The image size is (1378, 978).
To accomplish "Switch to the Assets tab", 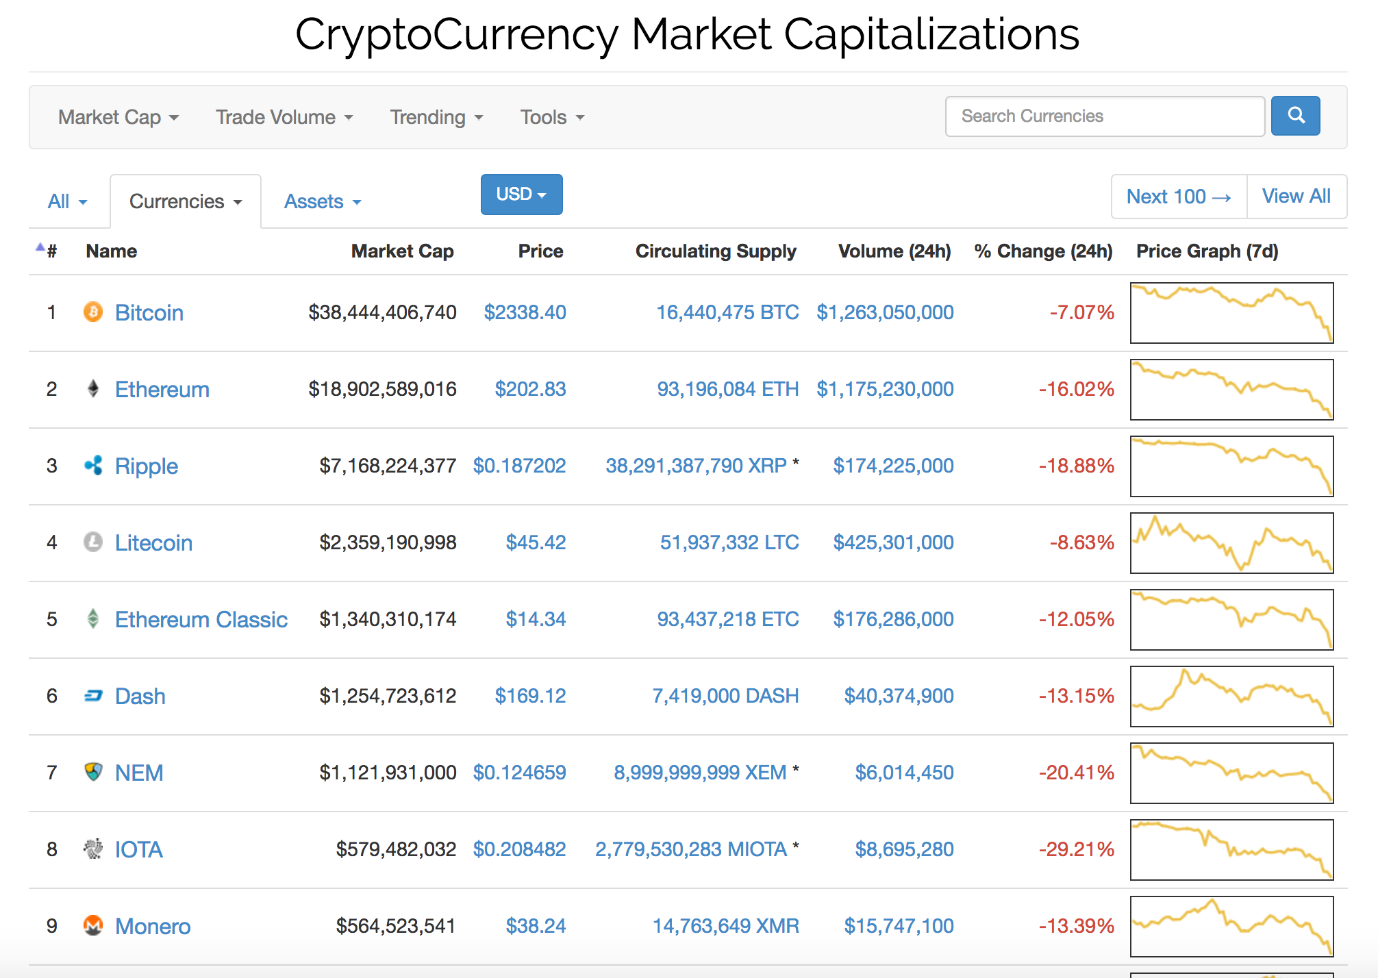I will 323,201.
